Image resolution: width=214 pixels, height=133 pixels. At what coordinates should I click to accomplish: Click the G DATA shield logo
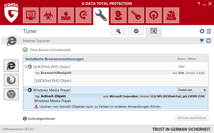coord(11,13)
